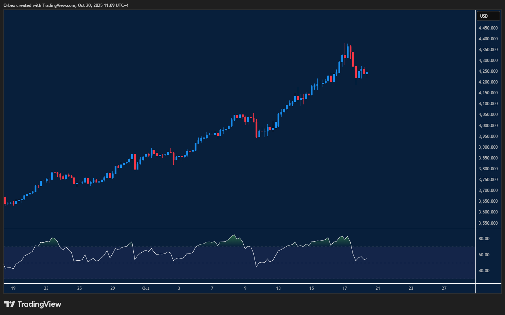Select the Oct label on time axis

[146, 288]
